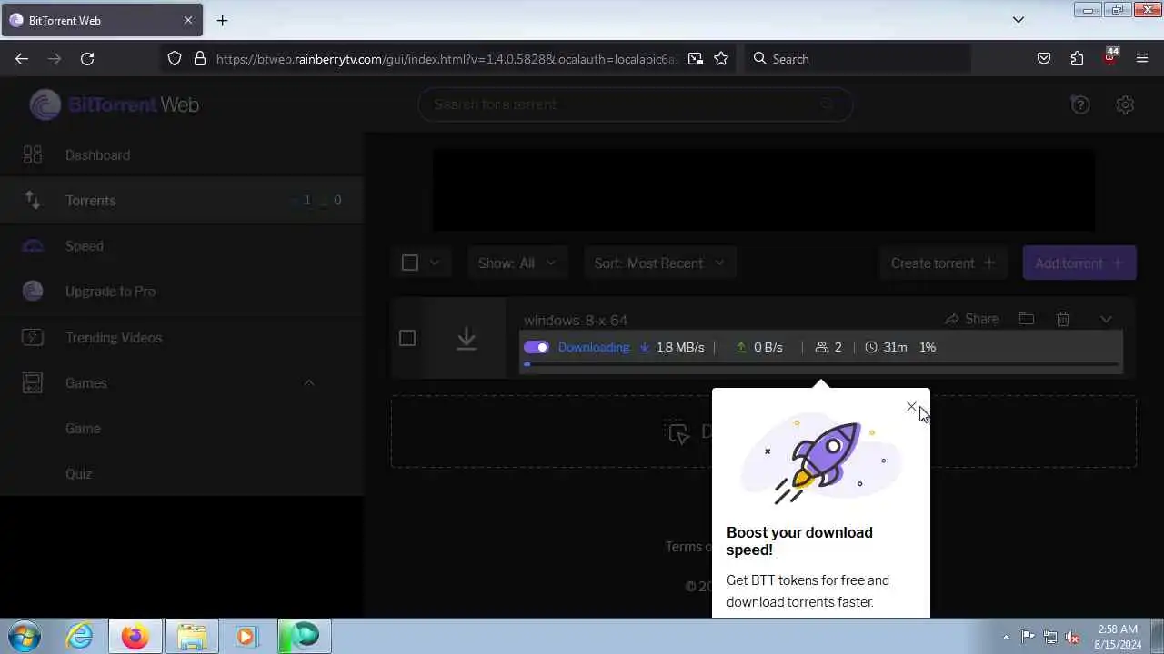The height and width of the screenshot is (654, 1164).
Task: Open the help question mark icon
Action: point(1080,104)
